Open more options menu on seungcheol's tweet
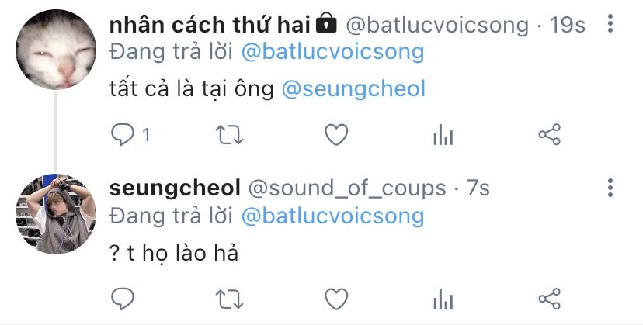 [610, 188]
